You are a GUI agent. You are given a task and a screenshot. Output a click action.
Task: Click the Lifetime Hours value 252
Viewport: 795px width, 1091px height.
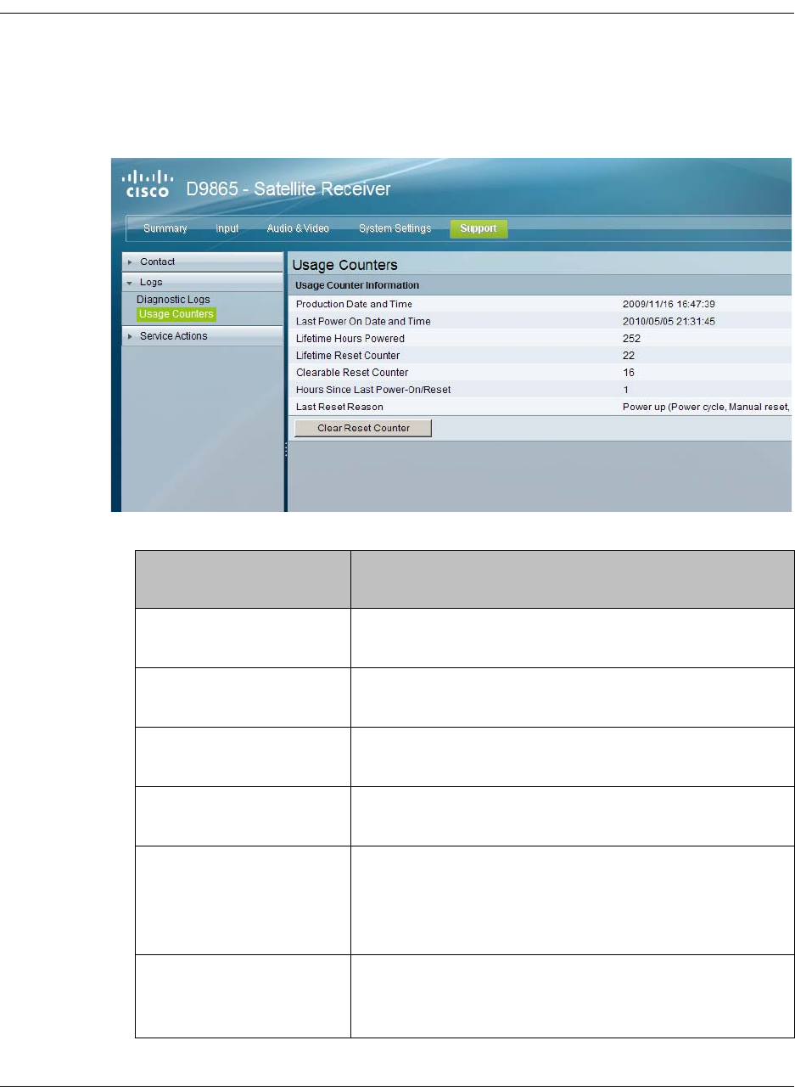pyautogui.click(x=631, y=338)
